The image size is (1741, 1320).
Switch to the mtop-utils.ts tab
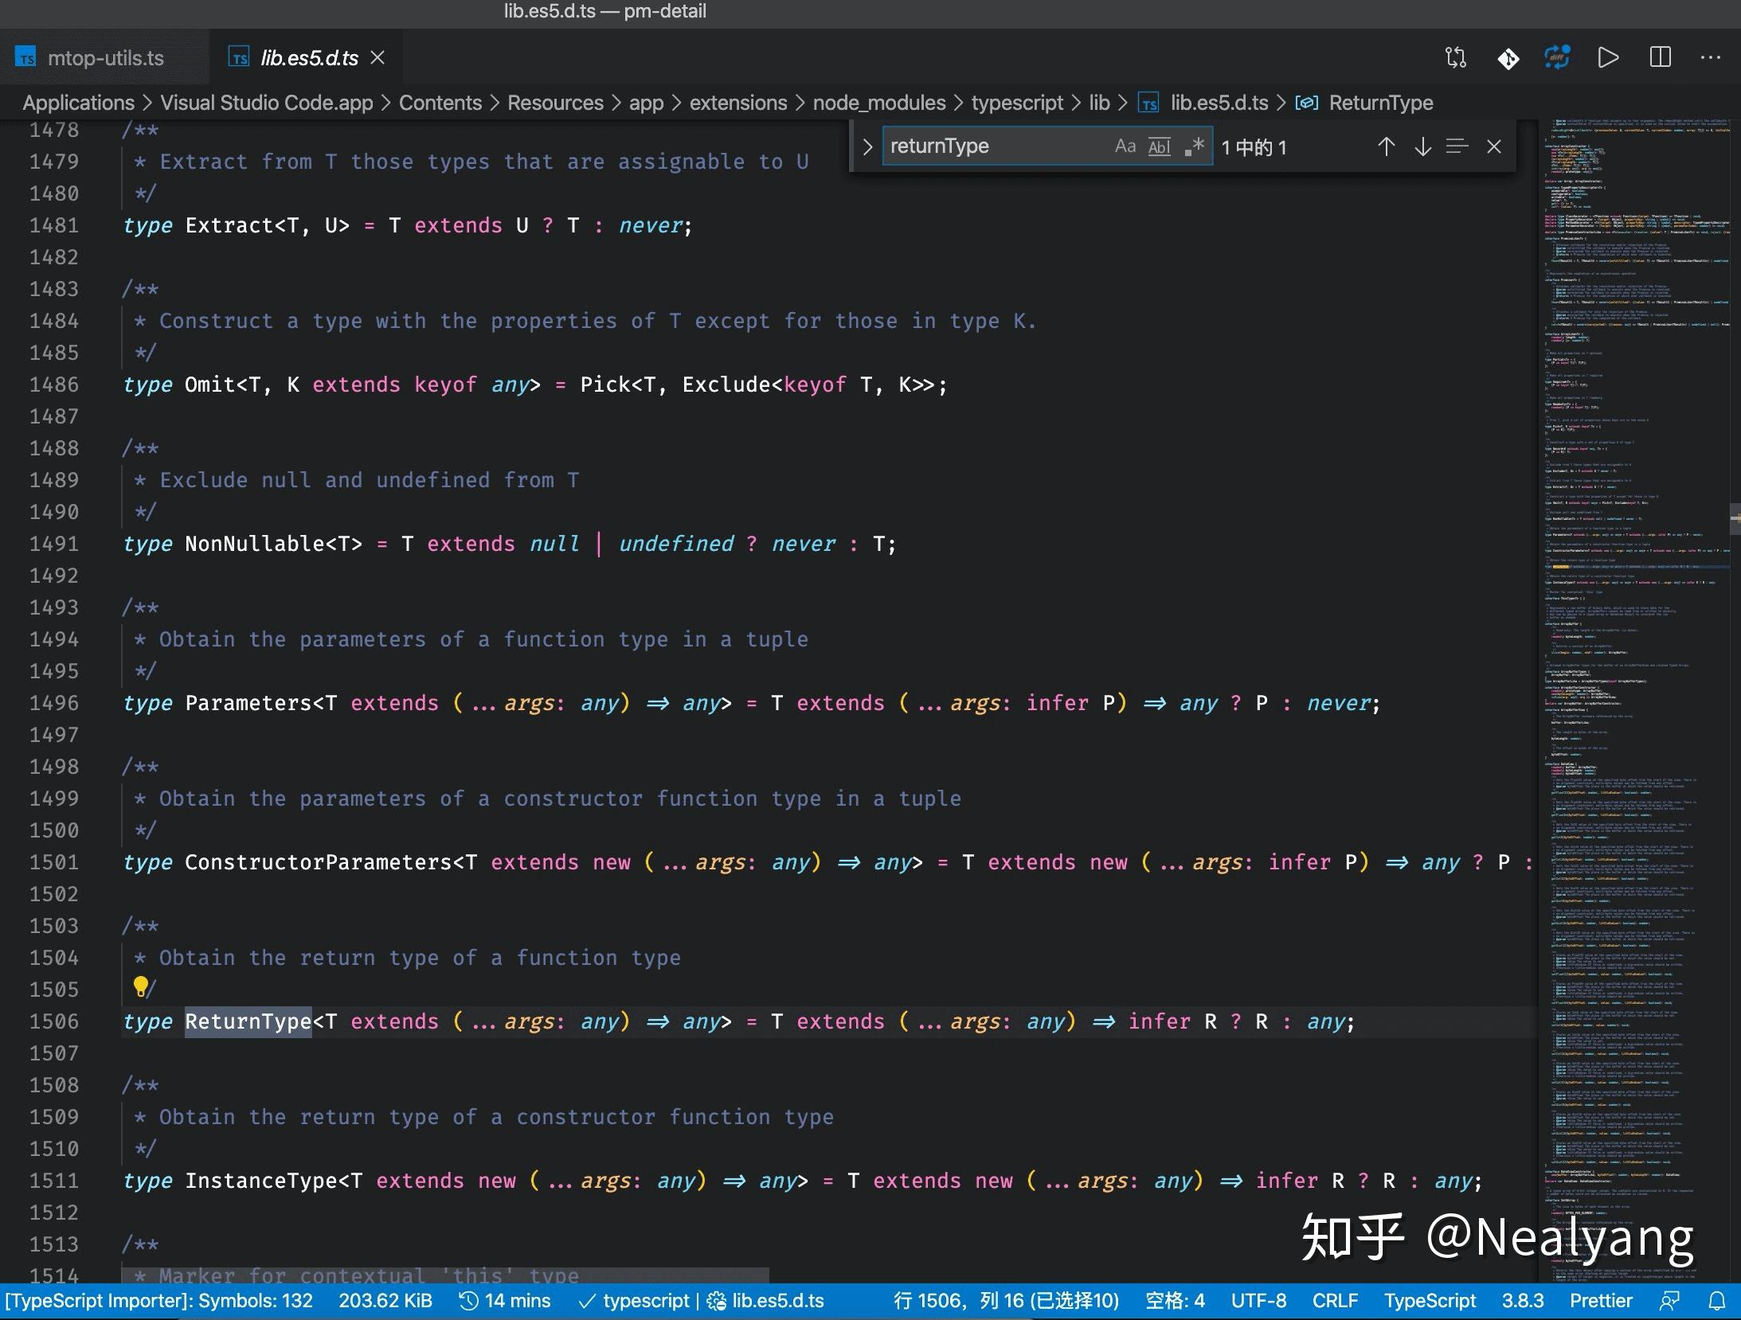tap(106, 57)
